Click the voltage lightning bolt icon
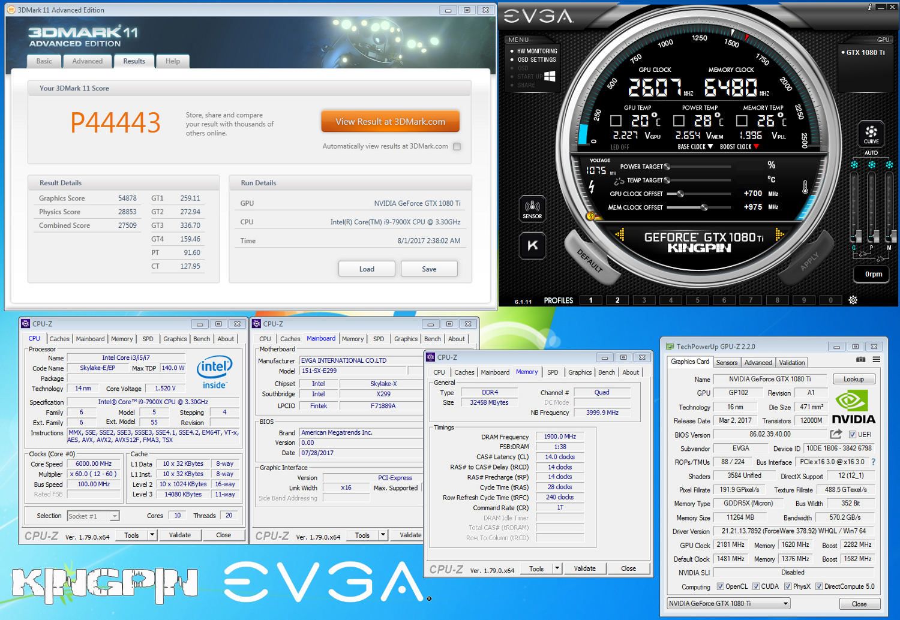 tap(592, 186)
